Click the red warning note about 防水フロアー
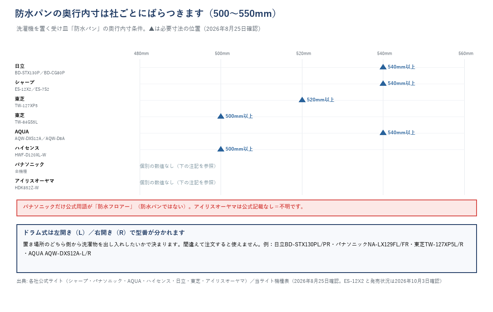The height and width of the screenshot is (312, 493). click(246, 208)
